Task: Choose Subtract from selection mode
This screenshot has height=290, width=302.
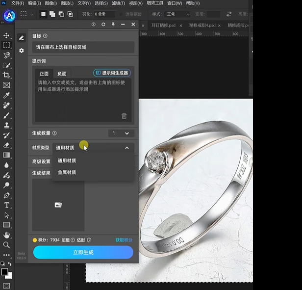Action: point(61,14)
